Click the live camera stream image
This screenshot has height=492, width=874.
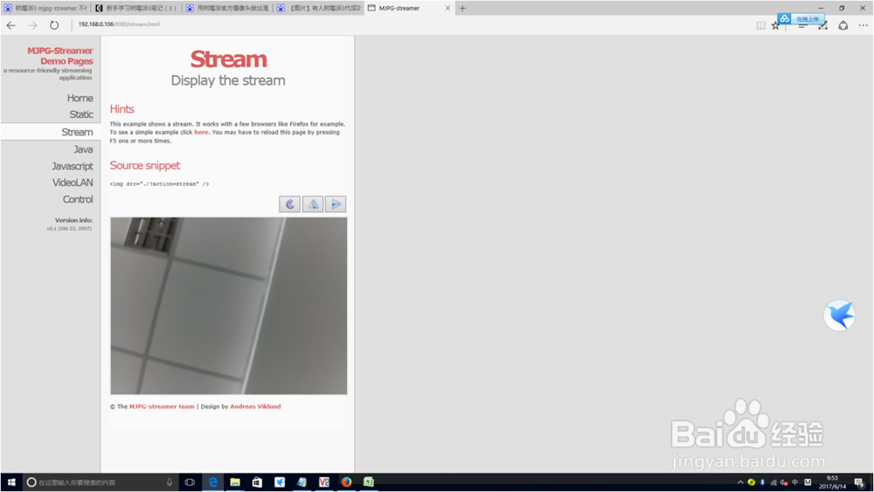click(x=228, y=306)
